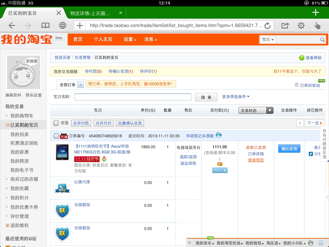Image resolution: width=329 pixels, height=247 pixels.
Task: Open the 宝贝 search type dropdown
Action: tap(268, 40)
